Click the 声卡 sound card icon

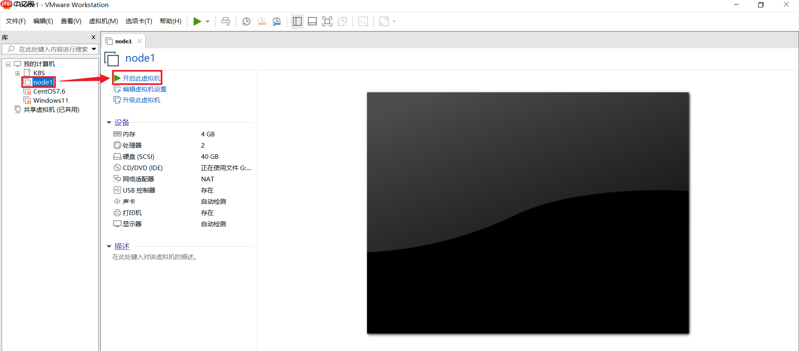click(117, 201)
